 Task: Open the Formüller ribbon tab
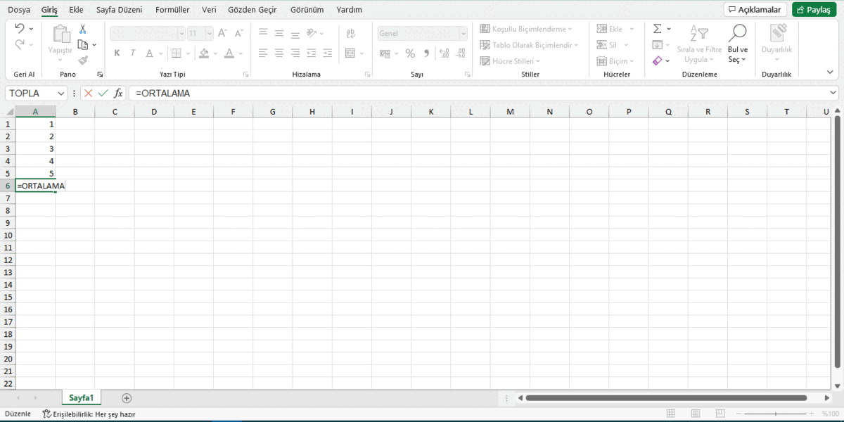[x=172, y=10]
